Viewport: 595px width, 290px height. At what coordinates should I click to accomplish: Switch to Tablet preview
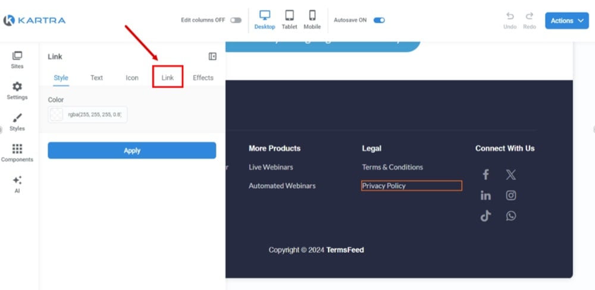coord(289,20)
